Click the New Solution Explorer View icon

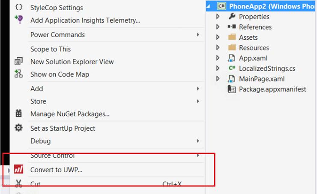[18, 62]
